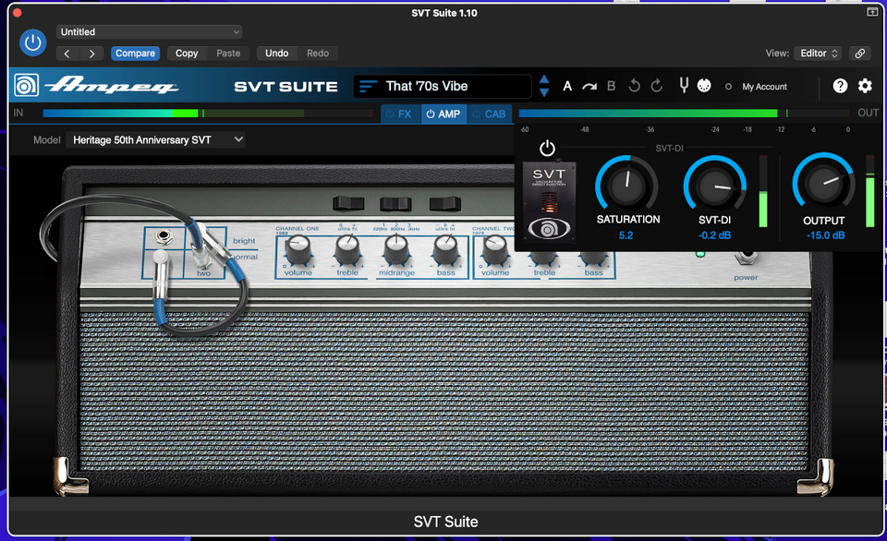Select the A preset slot

pyautogui.click(x=567, y=87)
